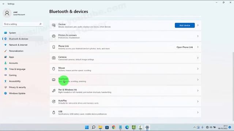The height and width of the screenshot is (131, 234).
Task: Click the vertical scrollbar on the right
Action: [233, 87]
